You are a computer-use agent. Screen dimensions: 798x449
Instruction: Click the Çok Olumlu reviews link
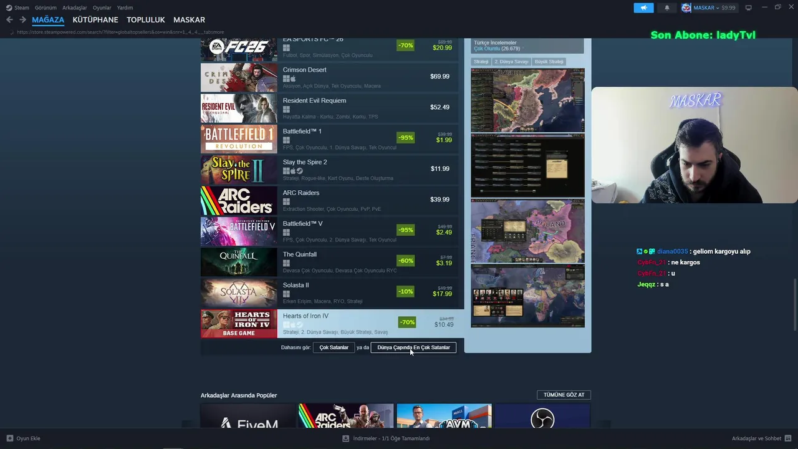coord(487,49)
